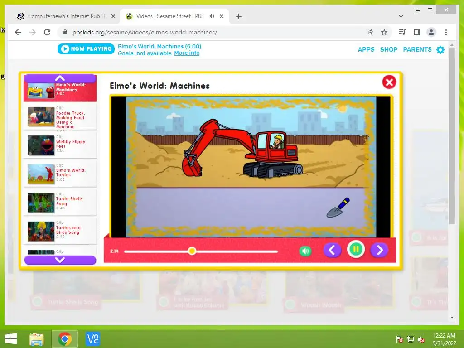Open the Action Center flag icon
Screen dimensions: 464x348
click(399, 339)
